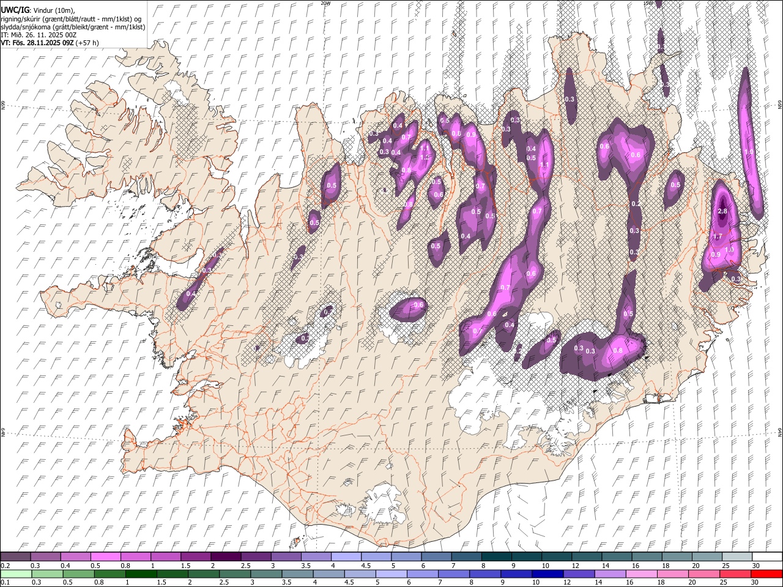Select the 1.7 precipitation value on the map
This screenshot has width=783, height=587.
(718, 236)
